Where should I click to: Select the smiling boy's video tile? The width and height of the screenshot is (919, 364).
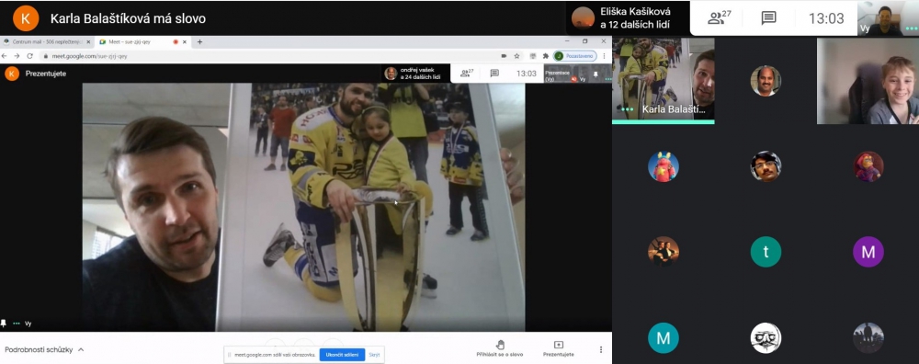pos(868,81)
